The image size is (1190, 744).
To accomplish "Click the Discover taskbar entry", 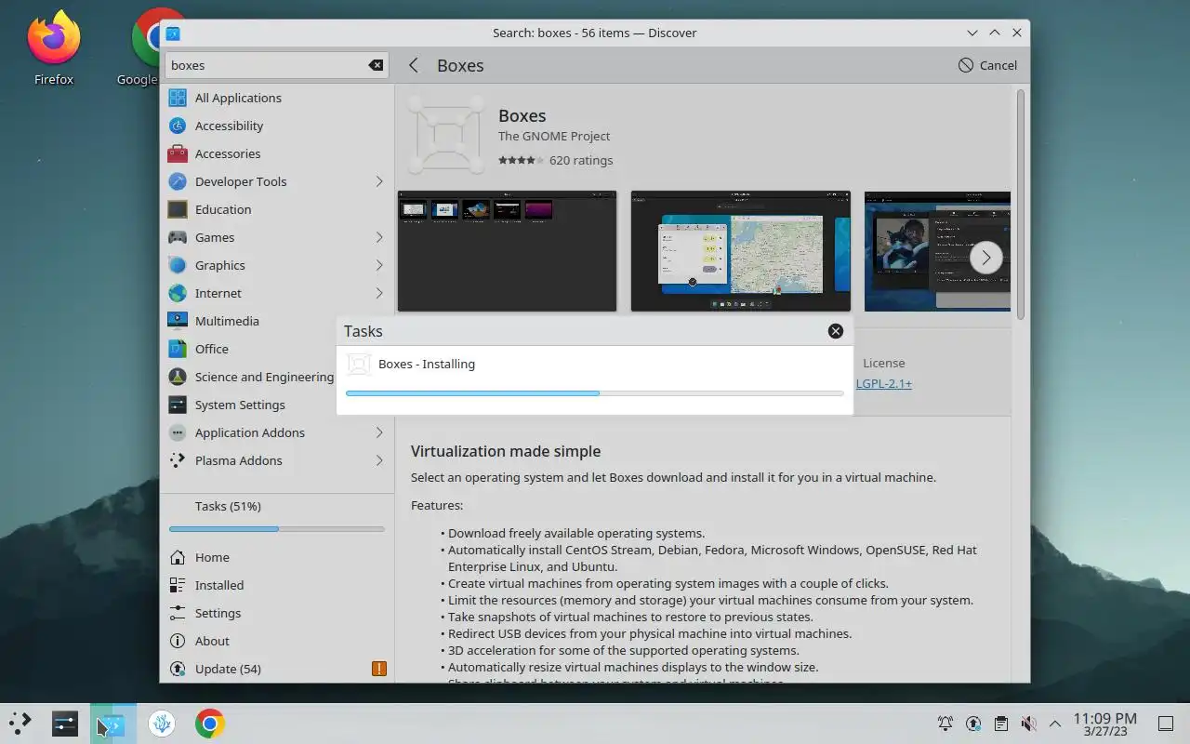I will coord(113,724).
